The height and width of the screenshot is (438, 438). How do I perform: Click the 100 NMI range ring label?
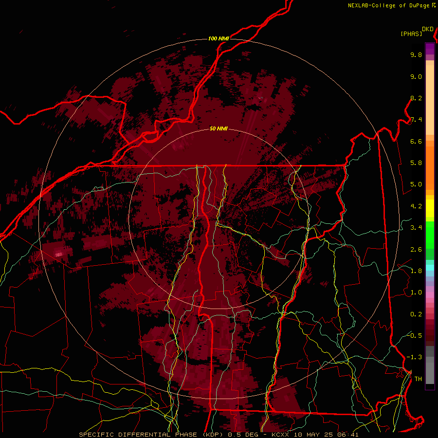219,38
